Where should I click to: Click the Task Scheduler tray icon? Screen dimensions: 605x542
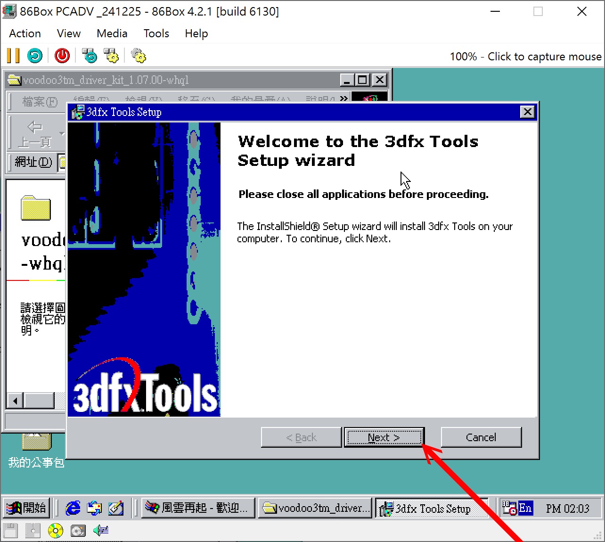coord(509,508)
